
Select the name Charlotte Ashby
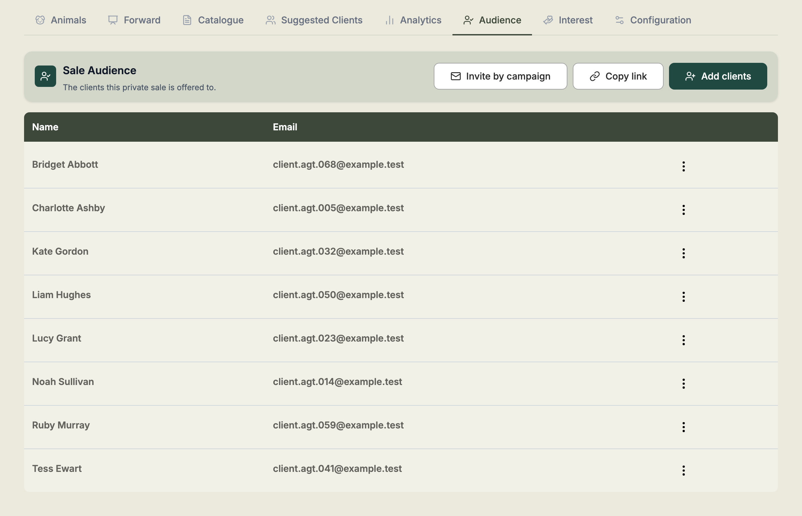click(x=69, y=208)
